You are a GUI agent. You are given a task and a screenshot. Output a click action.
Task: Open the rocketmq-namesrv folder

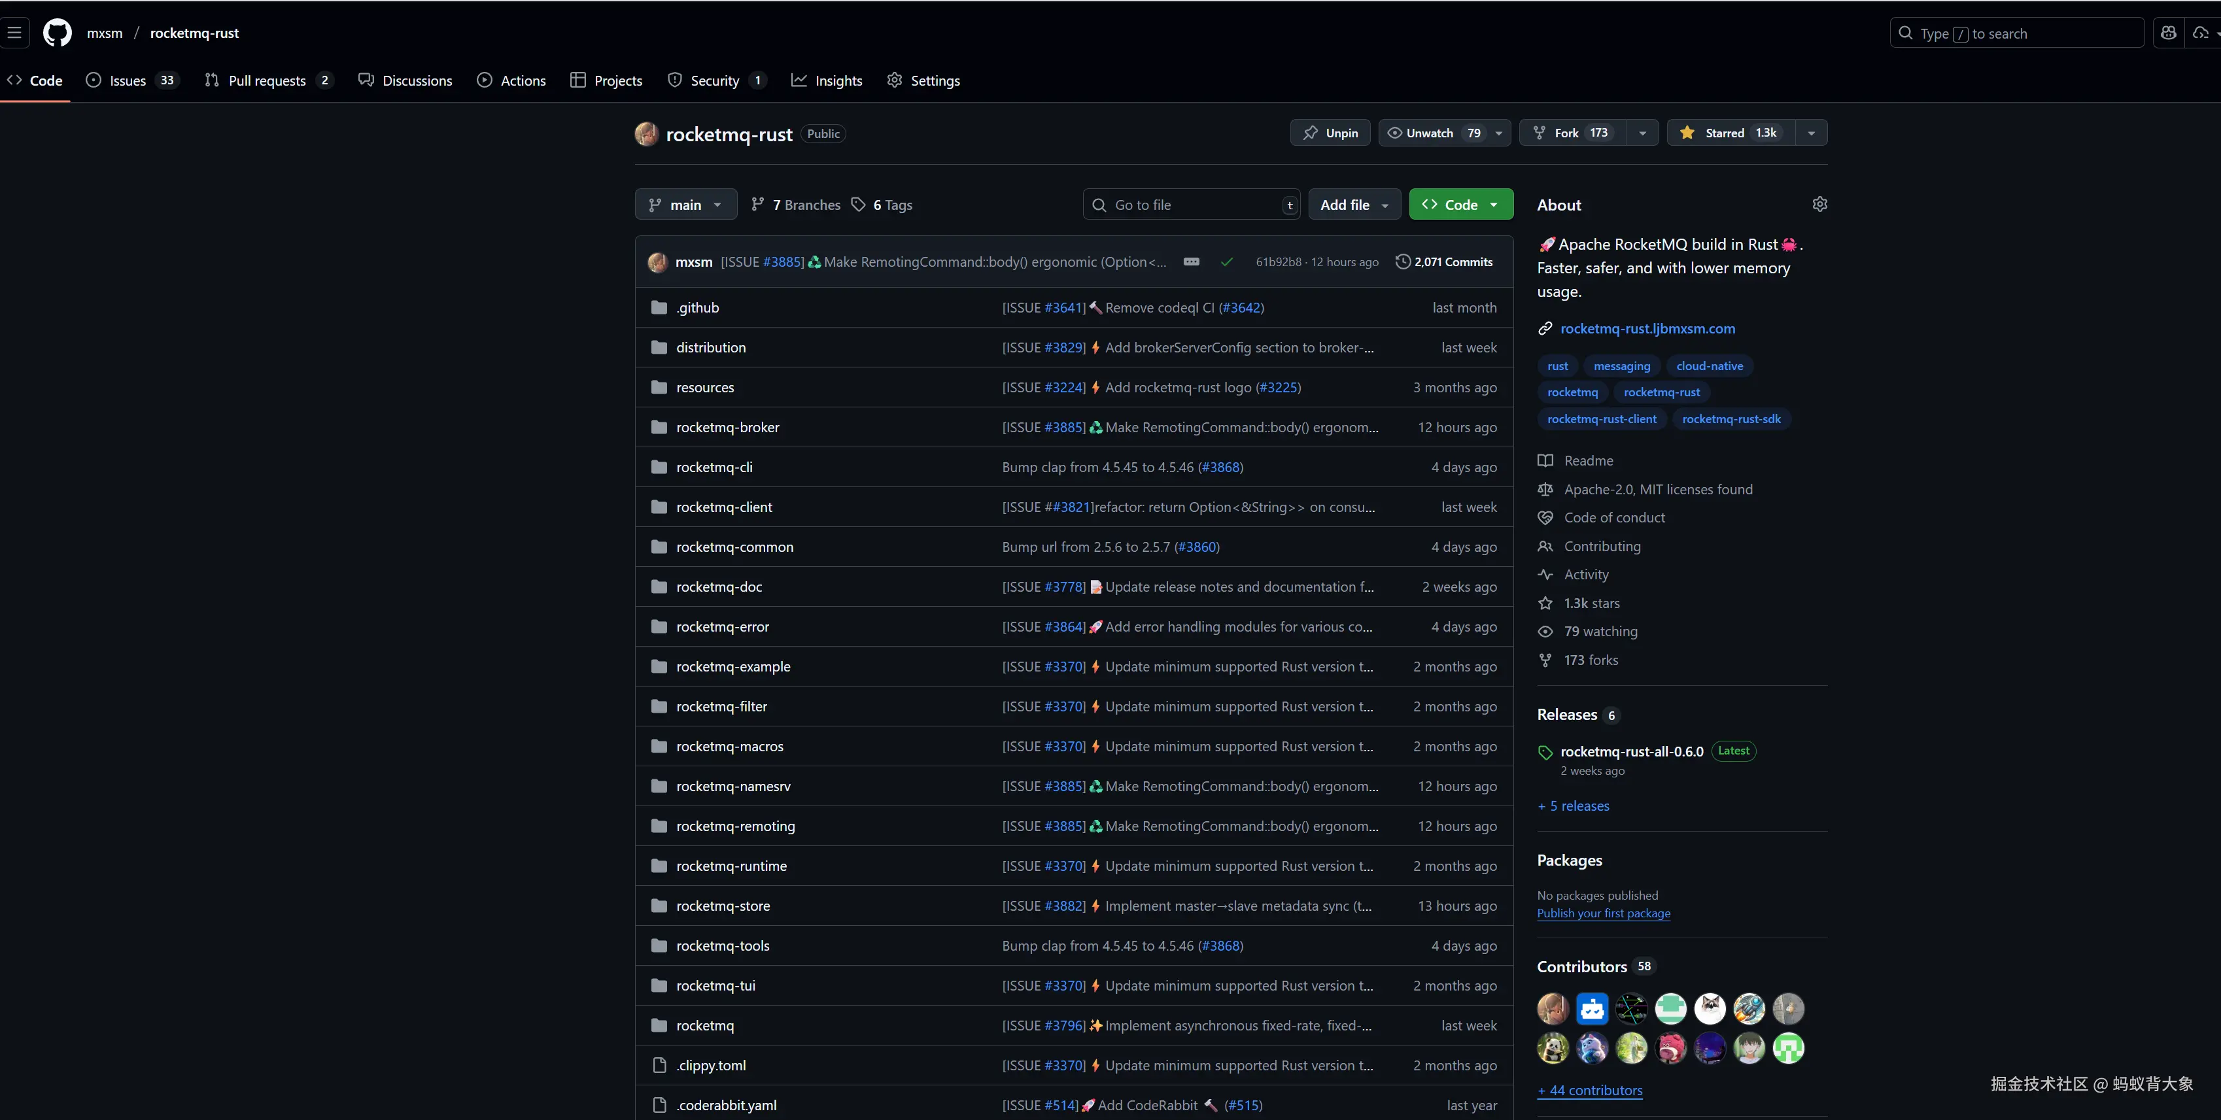733,787
